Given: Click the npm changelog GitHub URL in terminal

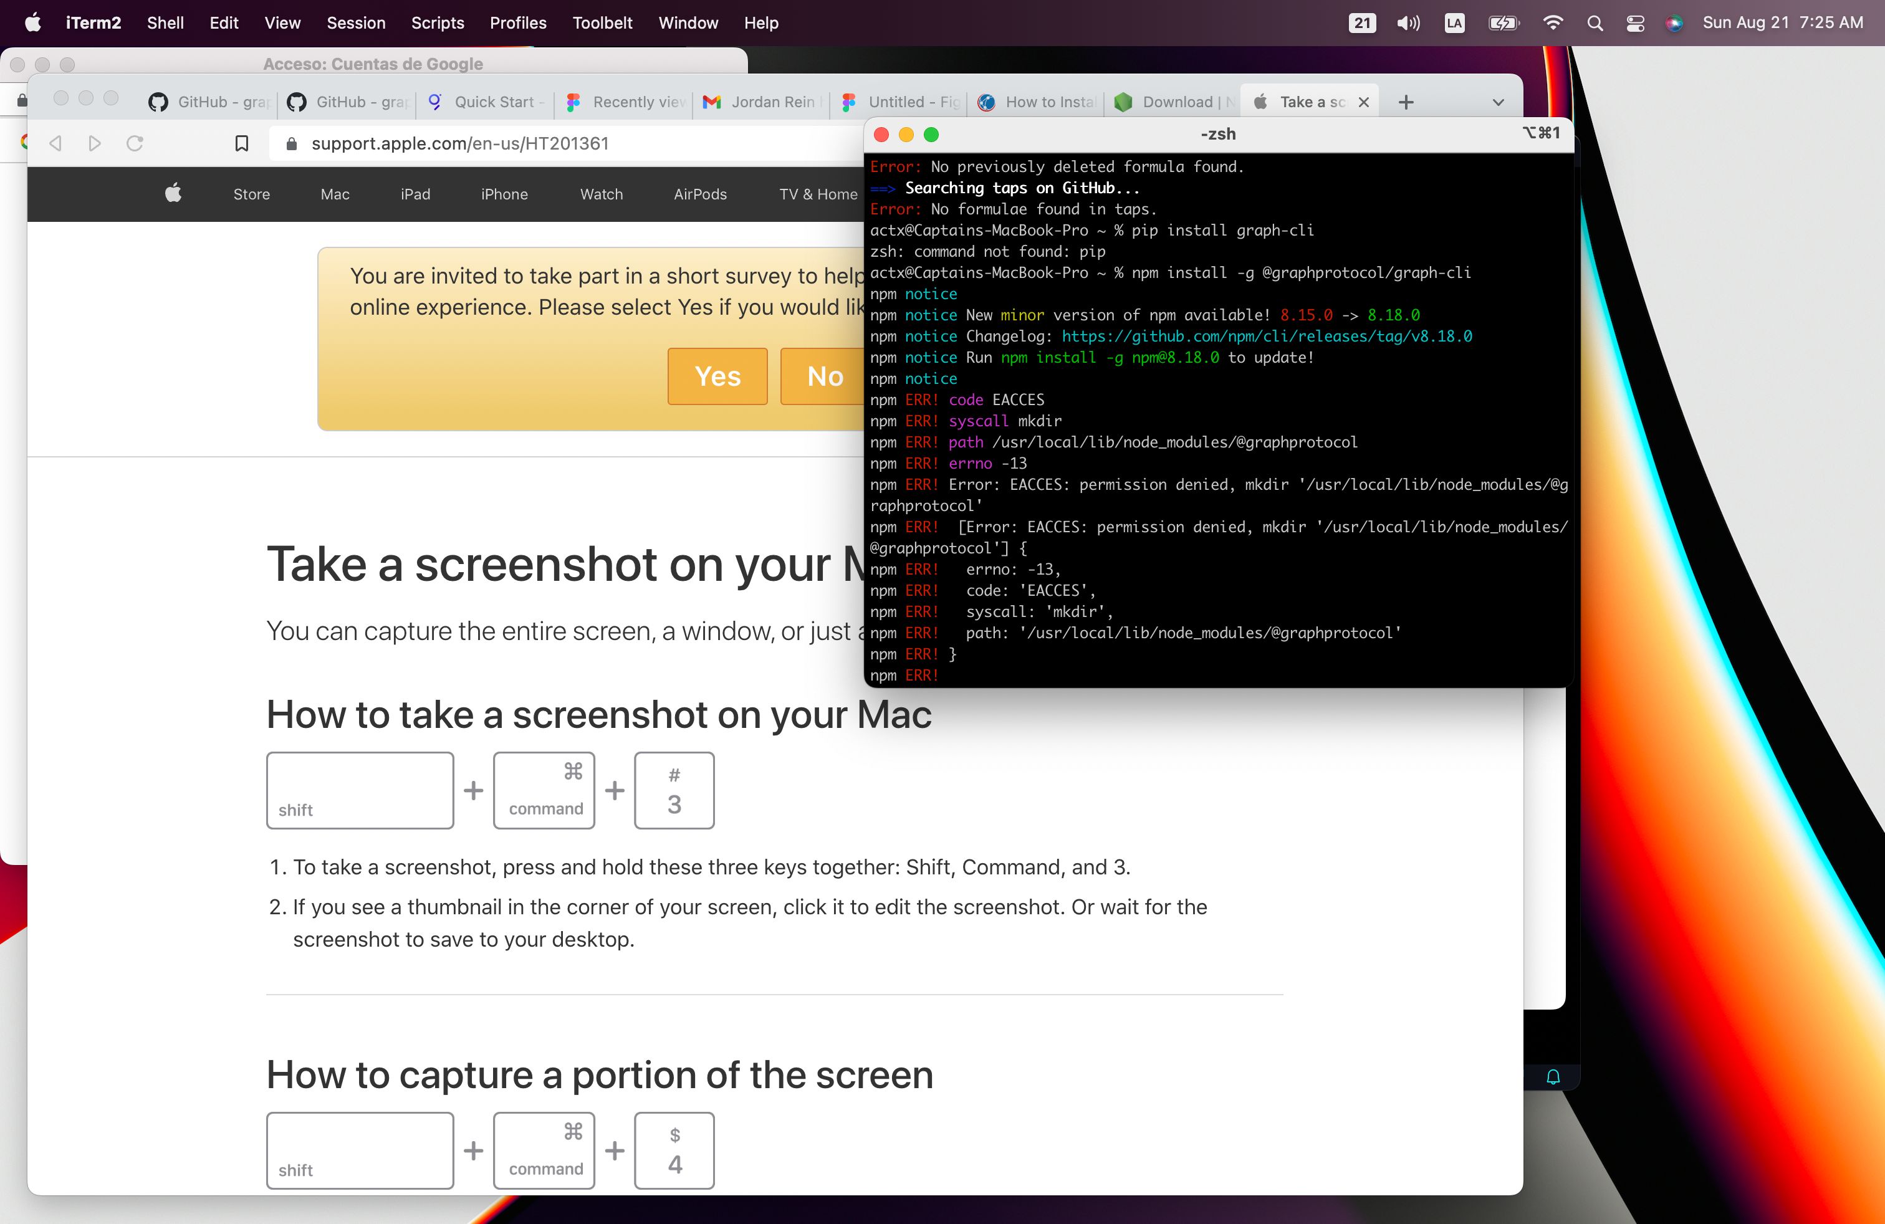Looking at the screenshot, I should click(x=1267, y=336).
